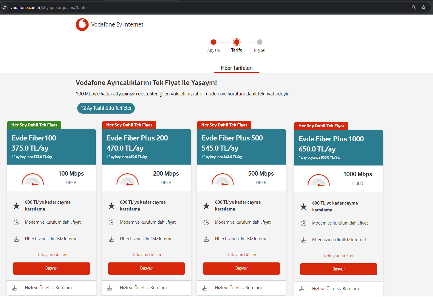This screenshot has height=297, width=433.
Task: Click the Evde Fiber Plus 1000 card header
Action: tap(338, 148)
